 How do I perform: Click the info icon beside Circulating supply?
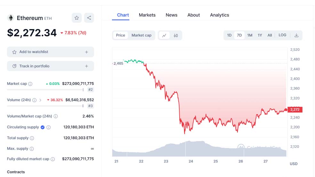(49, 127)
